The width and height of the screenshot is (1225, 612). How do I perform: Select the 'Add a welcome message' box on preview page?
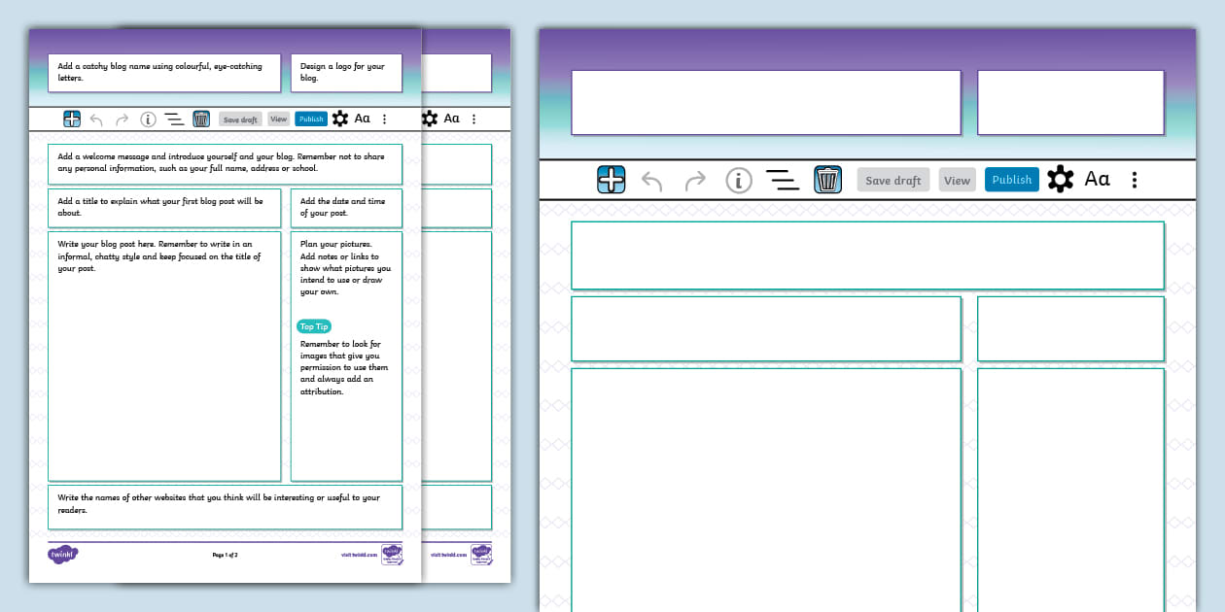225,163
